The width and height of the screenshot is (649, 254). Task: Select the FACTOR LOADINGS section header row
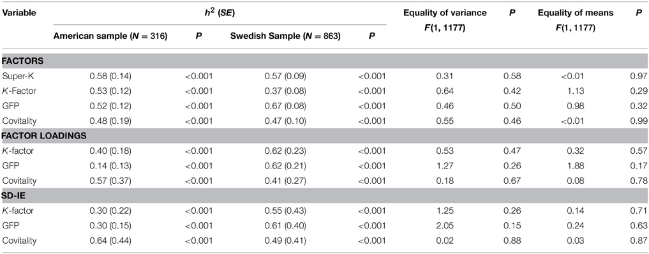(x=324, y=136)
